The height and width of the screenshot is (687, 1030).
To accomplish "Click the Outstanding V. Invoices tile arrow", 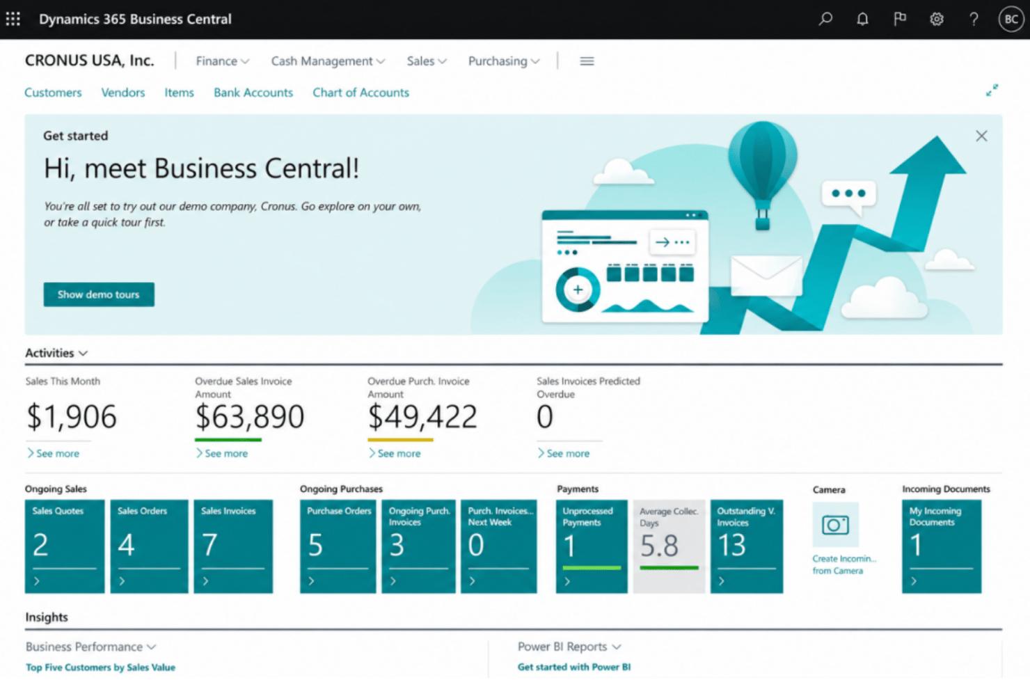I will tap(721, 581).
